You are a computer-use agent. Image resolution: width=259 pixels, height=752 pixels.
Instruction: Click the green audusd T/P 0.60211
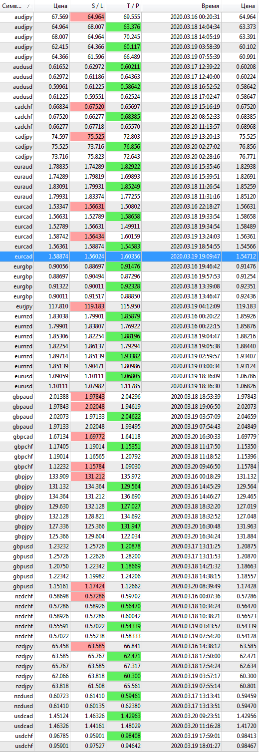124,67
